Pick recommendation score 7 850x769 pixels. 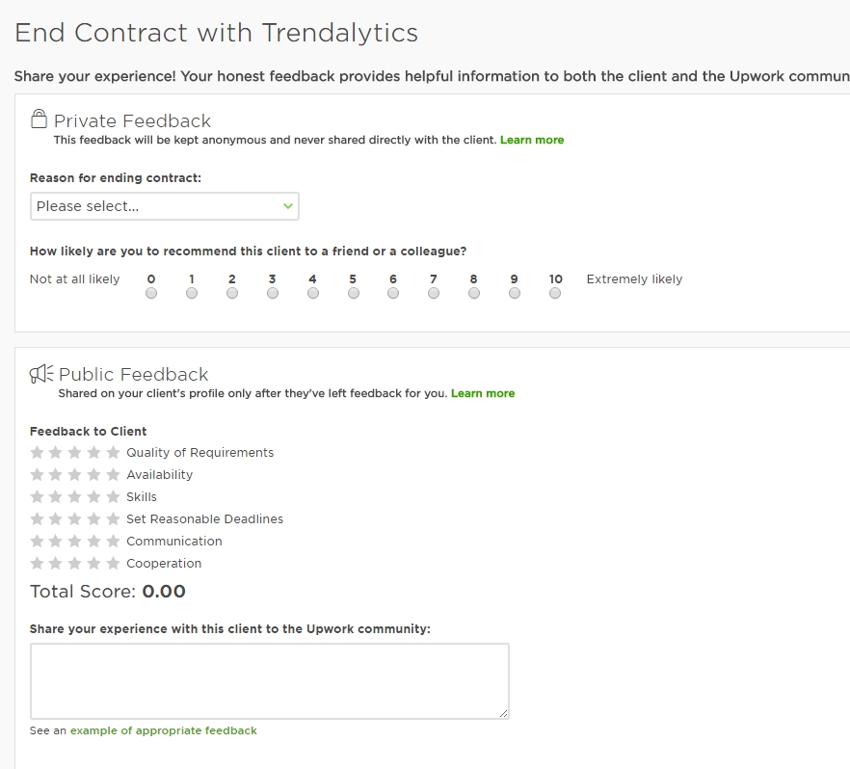tap(434, 293)
